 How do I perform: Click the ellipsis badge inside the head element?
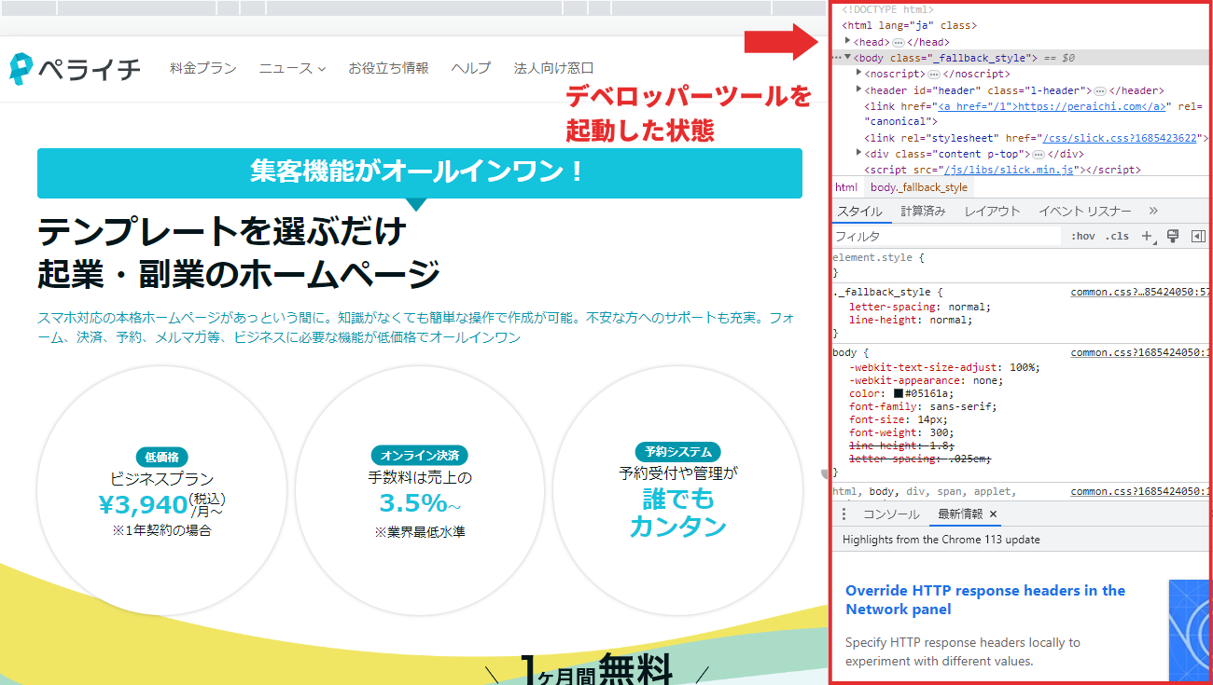898,43
